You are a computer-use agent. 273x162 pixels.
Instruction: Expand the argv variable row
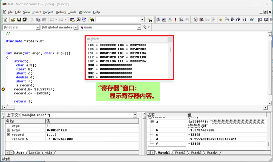click(x=8, y=130)
